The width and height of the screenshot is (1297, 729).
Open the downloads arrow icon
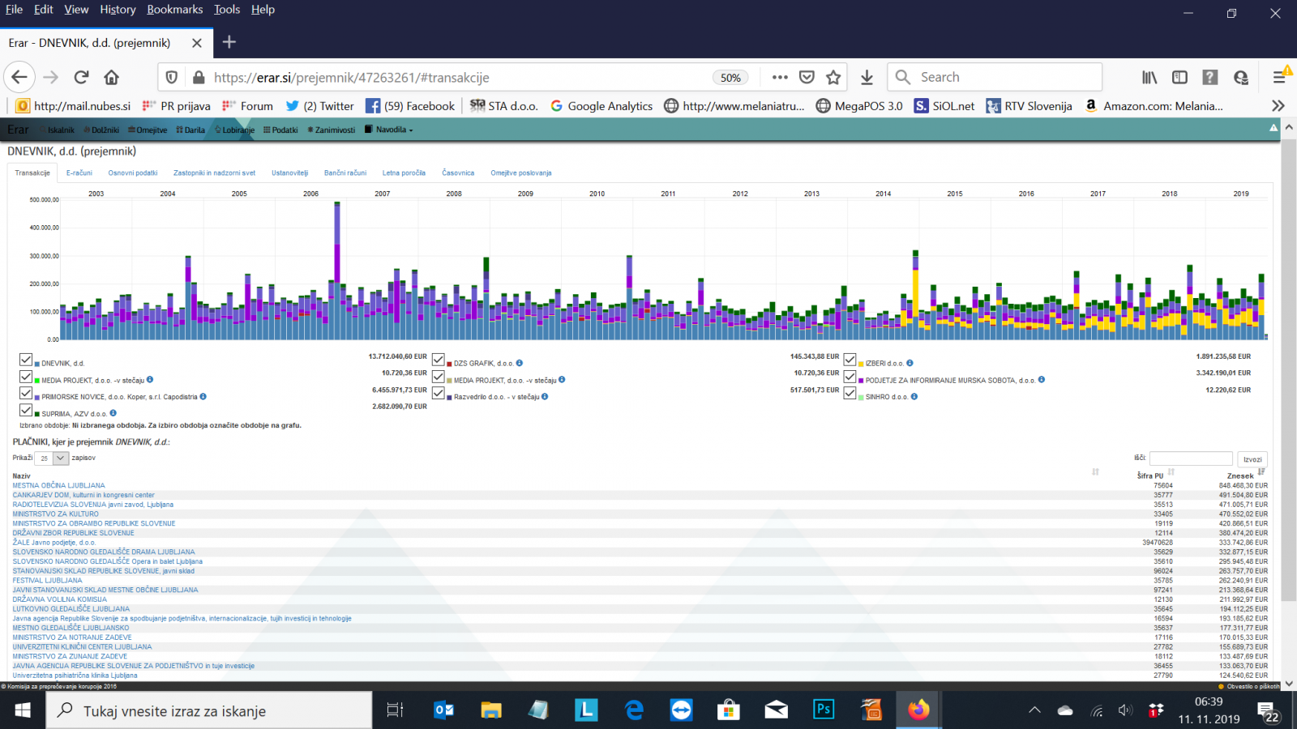click(x=867, y=77)
